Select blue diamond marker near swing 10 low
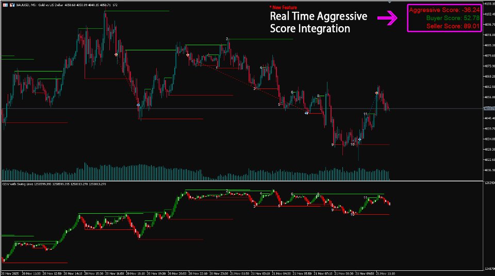The image size is (495, 276). (x=359, y=139)
